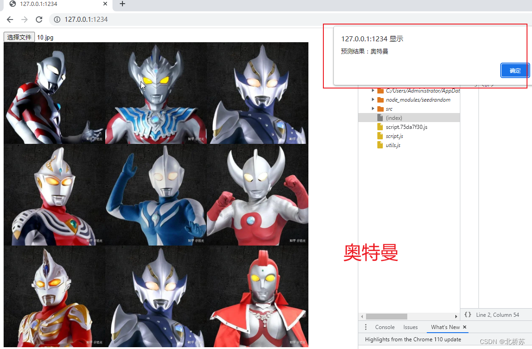This screenshot has width=532, height=349.
Task: Open the drawer three-dot menu
Action: (x=366, y=327)
